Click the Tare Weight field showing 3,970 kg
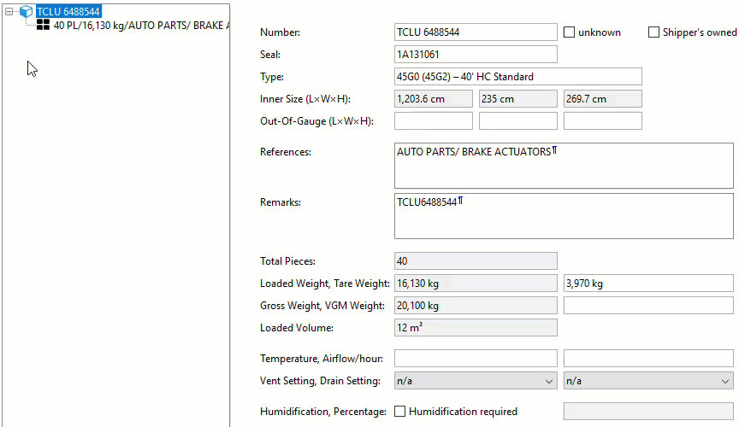Screen dimensions: 739x427 647,284
